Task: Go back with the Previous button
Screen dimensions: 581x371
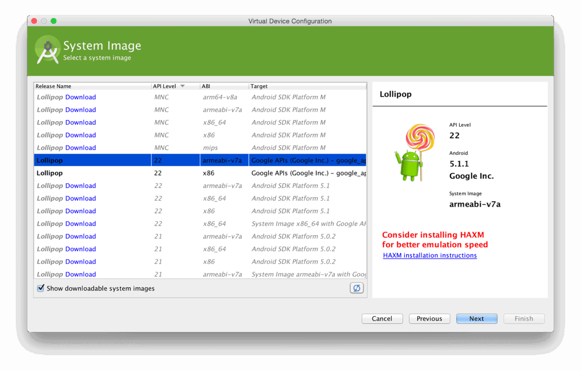Action: click(429, 319)
